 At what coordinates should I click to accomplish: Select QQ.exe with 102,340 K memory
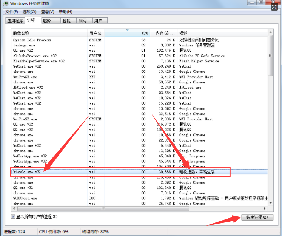tap(139, 188)
